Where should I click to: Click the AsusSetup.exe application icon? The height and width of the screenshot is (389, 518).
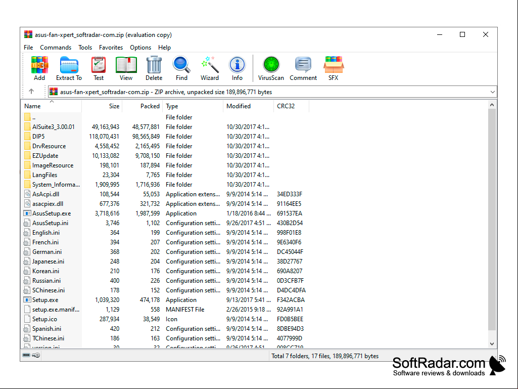click(x=27, y=213)
